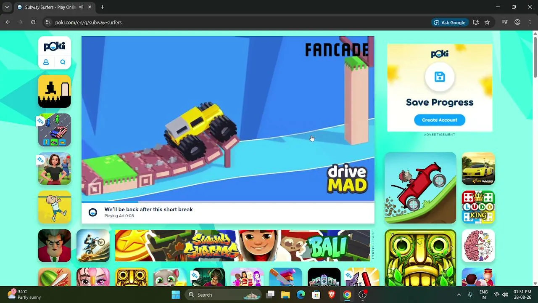Image resolution: width=538 pixels, height=303 pixels.
Task: Launch Brave browser from the taskbar
Action: pos(332,295)
